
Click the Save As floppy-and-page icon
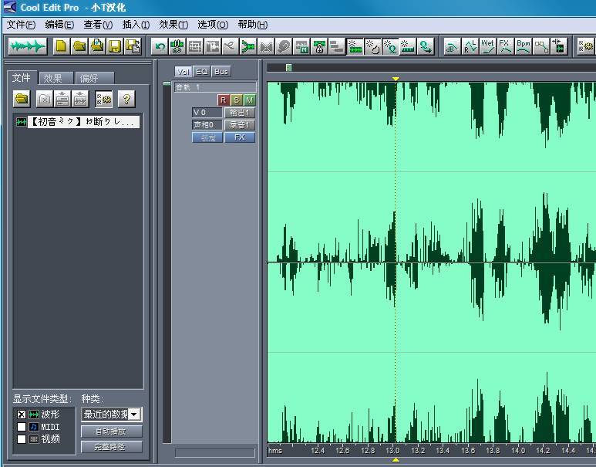133,46
